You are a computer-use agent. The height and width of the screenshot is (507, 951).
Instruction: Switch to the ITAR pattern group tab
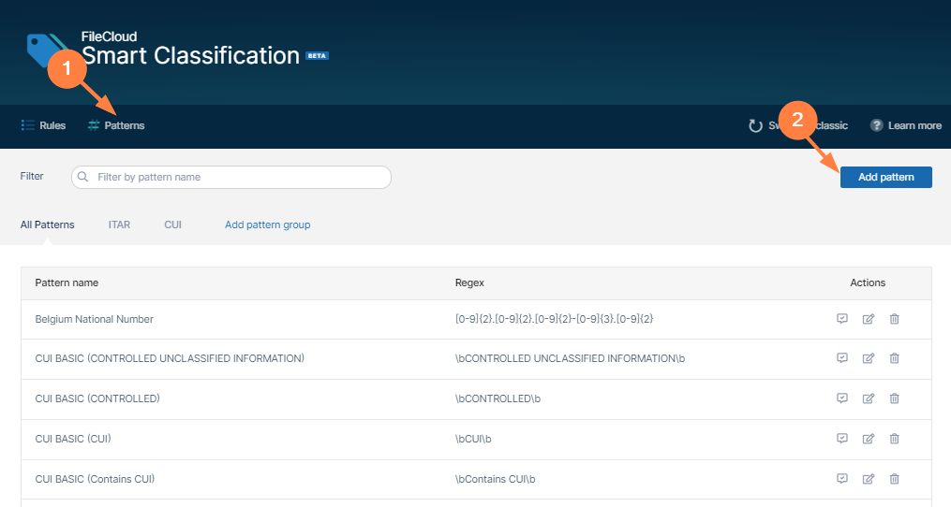click(x=120, y=225)
